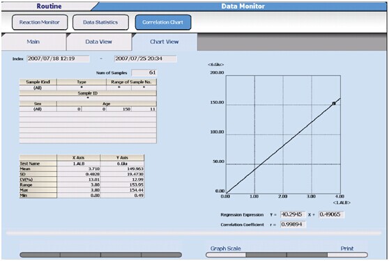Switch to the Data View tab
389x261 pixels.
(99, 42)
